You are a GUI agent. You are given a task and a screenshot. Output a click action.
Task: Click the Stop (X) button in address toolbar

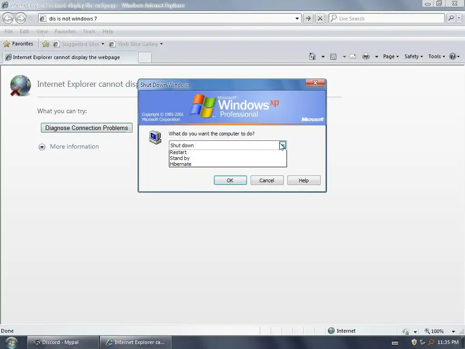click(320, 18)
